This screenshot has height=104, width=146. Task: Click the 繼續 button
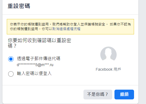click(124, 95)
